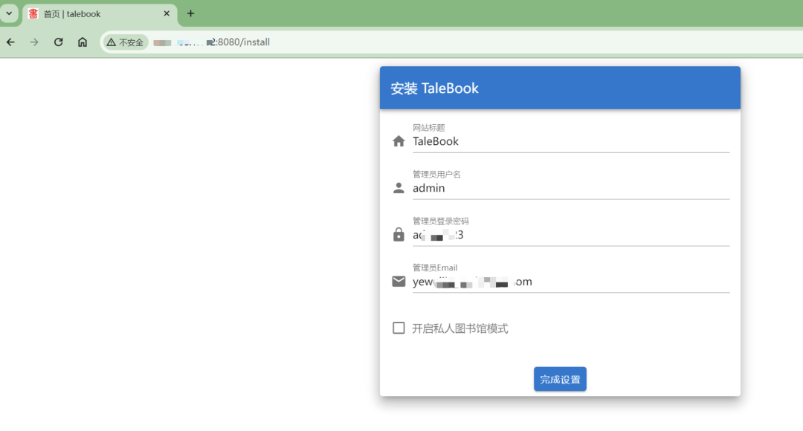The image size is (803, 431).
Task: Focus the 管理员登录密码 input field
Action: [571, 235]
